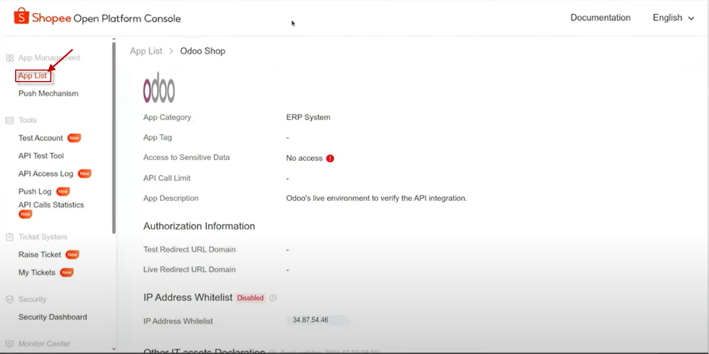Click the red warning icon beside No access

click(x=330, y=158)
